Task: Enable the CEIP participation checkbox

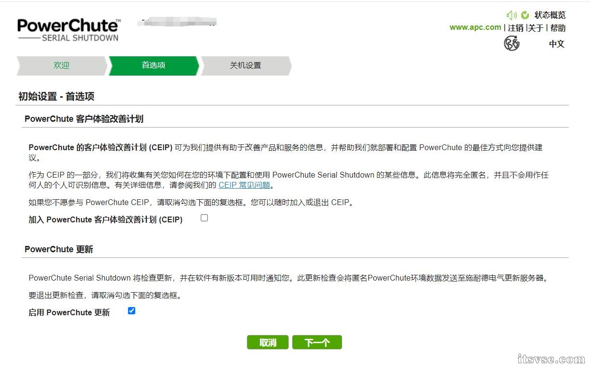Action: [x=205, y=218]
